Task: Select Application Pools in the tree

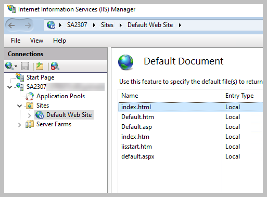Action: 60,96
